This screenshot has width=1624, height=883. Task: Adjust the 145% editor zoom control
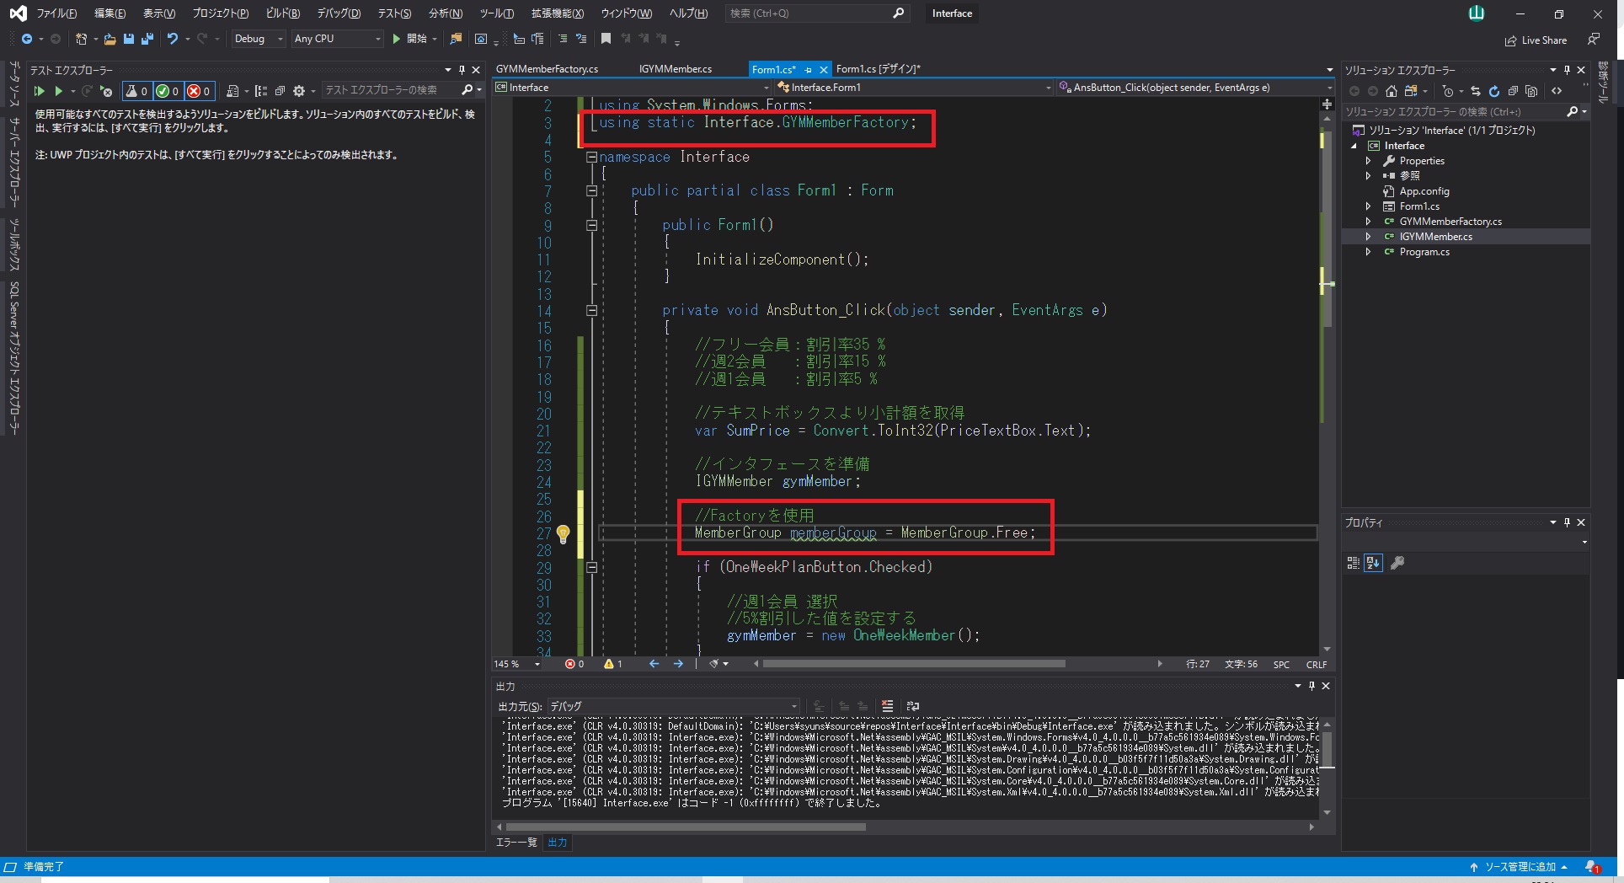point(516,664)
